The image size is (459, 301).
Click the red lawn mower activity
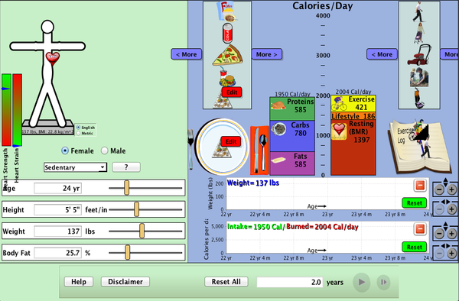pyautogui.click(x=419, y=55)
